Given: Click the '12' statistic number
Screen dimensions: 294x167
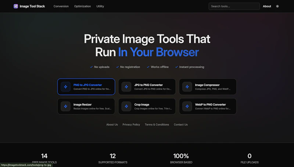Looking at the screenshot, I should click(113, 156).
